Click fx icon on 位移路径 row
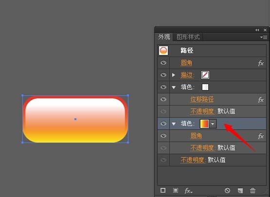270x197 pixels. (261, 100)
